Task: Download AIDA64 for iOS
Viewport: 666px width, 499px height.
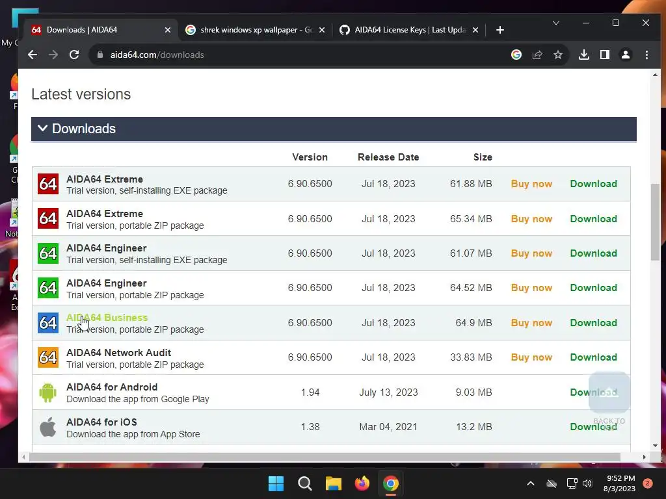Action: click(593, 426)
